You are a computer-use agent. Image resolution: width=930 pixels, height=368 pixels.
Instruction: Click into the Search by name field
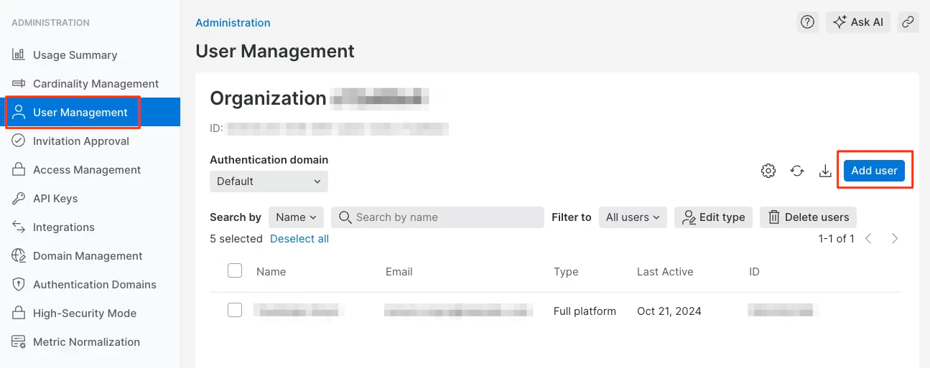(437, 217)
